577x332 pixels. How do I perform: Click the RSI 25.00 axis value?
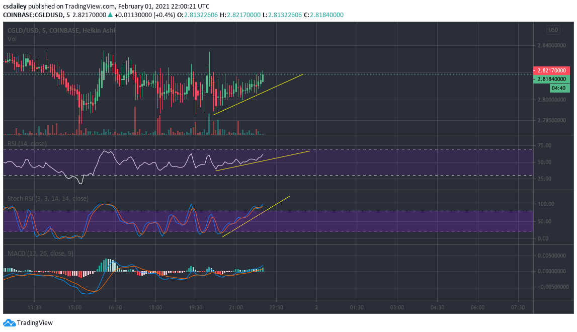pos(544,179)
